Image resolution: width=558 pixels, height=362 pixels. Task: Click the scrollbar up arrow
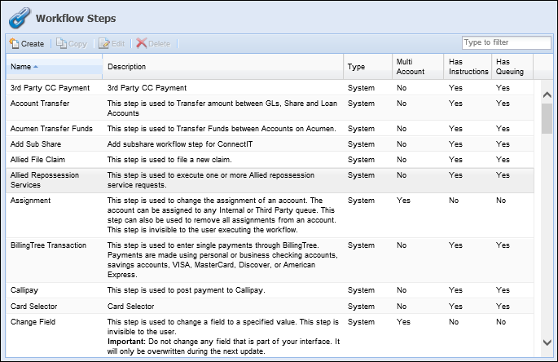pyautogui.click(x=547, y=95)
